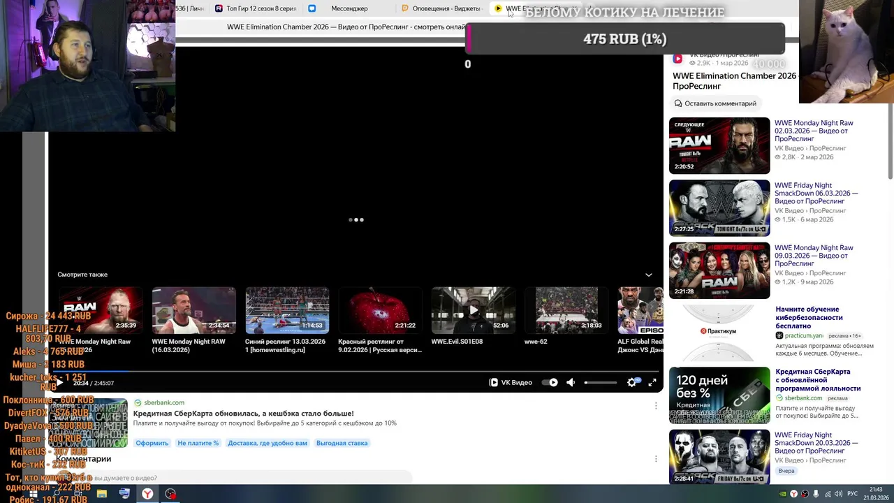
Task: Open the taskbar clock showing 21:43
Action: [x=876, y=493]
